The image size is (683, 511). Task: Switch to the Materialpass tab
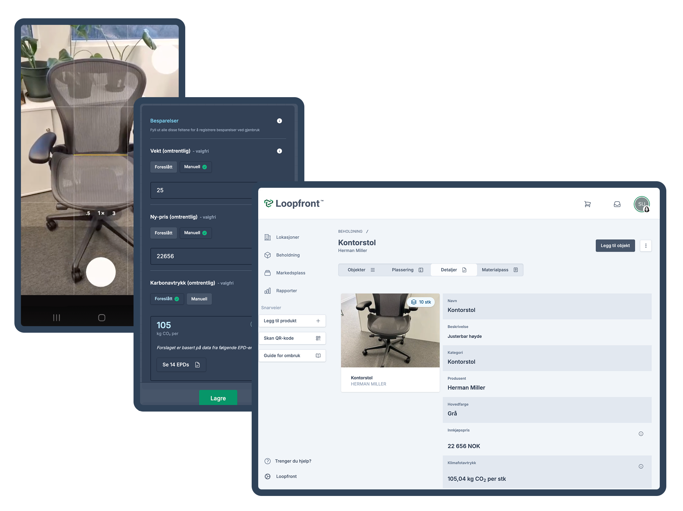point(499,270)
